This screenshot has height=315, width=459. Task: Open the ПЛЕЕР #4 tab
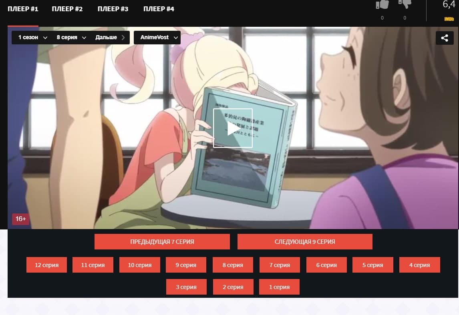coord(159,9)
